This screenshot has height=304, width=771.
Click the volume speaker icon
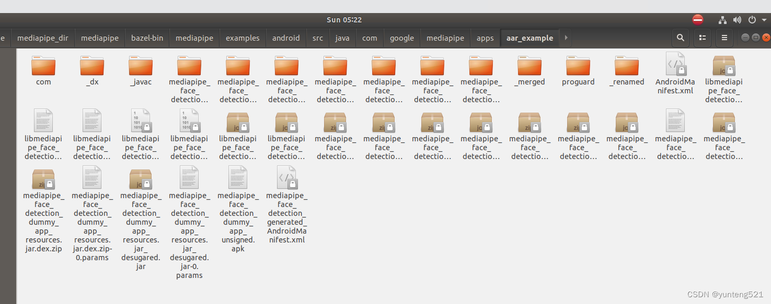coord(737,20)
